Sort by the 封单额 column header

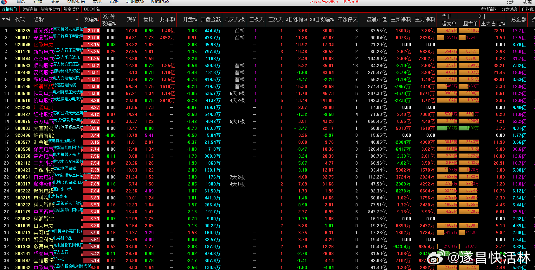pyautogui.click(x=167, y=19)
